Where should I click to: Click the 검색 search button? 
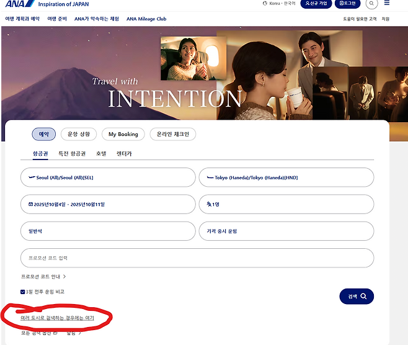[357, 297]
